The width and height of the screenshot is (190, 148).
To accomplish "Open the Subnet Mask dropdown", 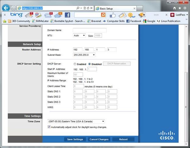I will [84, 55].
